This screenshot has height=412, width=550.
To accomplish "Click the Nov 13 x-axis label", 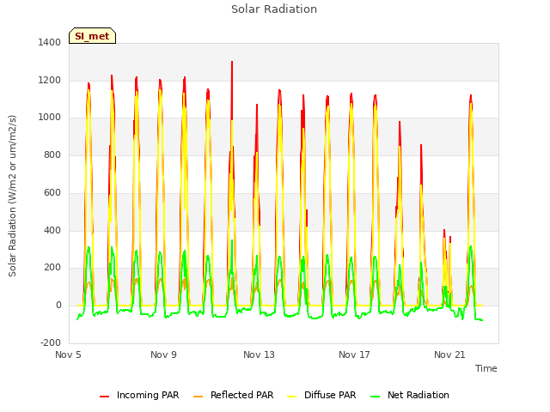I will coord(259,354).
